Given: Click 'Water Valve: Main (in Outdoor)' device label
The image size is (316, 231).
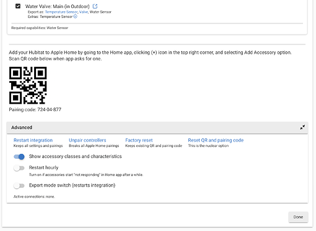Looking at the screenshot, I should (58, 6).
